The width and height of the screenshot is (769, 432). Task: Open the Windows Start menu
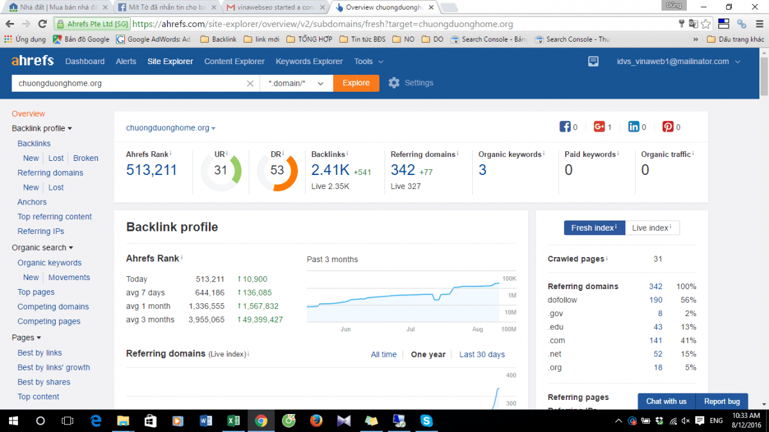point(13,420)
